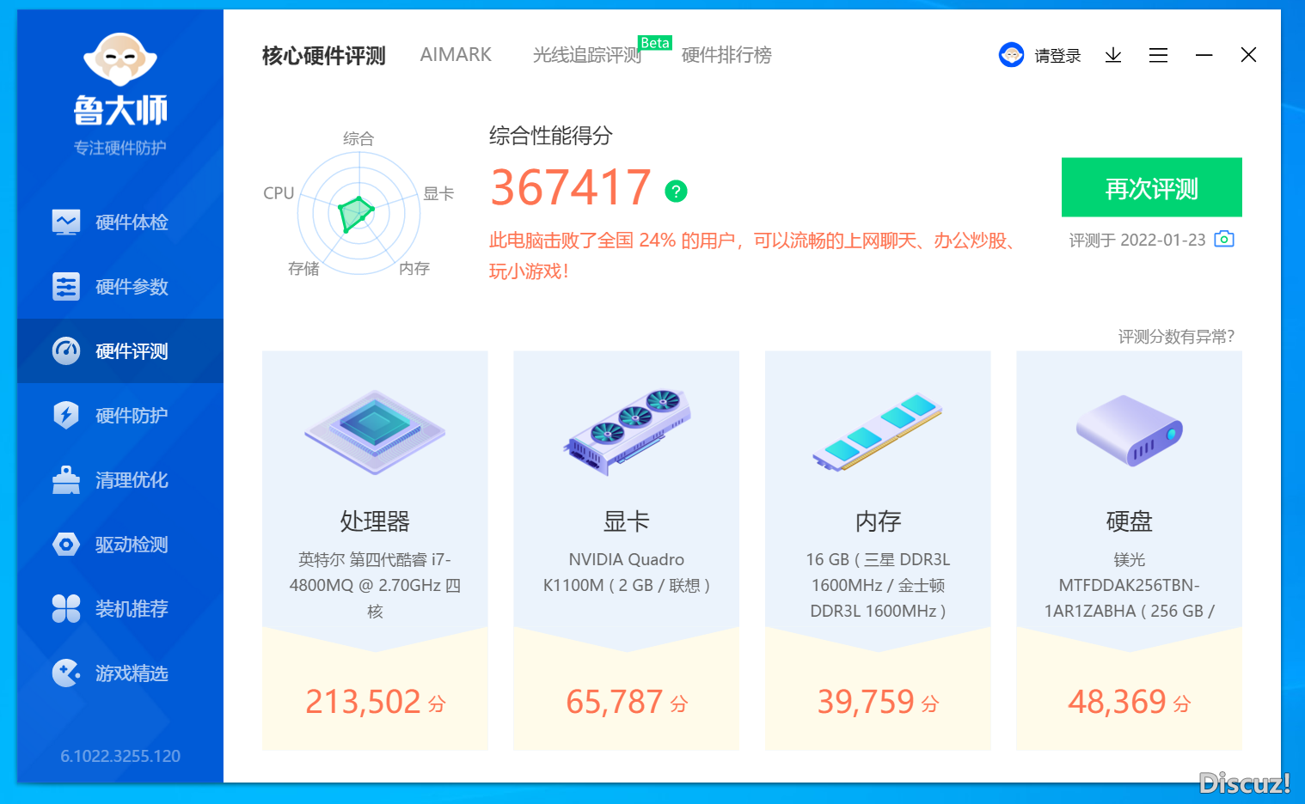This screenshot has width=1305, height=804.
Task: Go to 装机推荐 in sidebar
Action: [131, 609]
